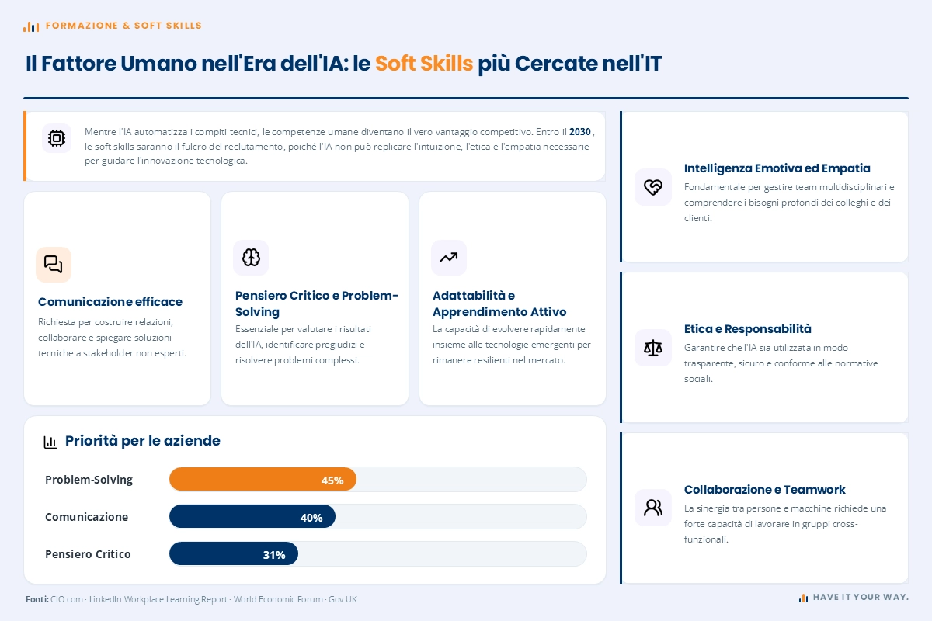Click the chip processor icon in intro box
This screenshot has width=932, height=621.
tap(57, 138)
